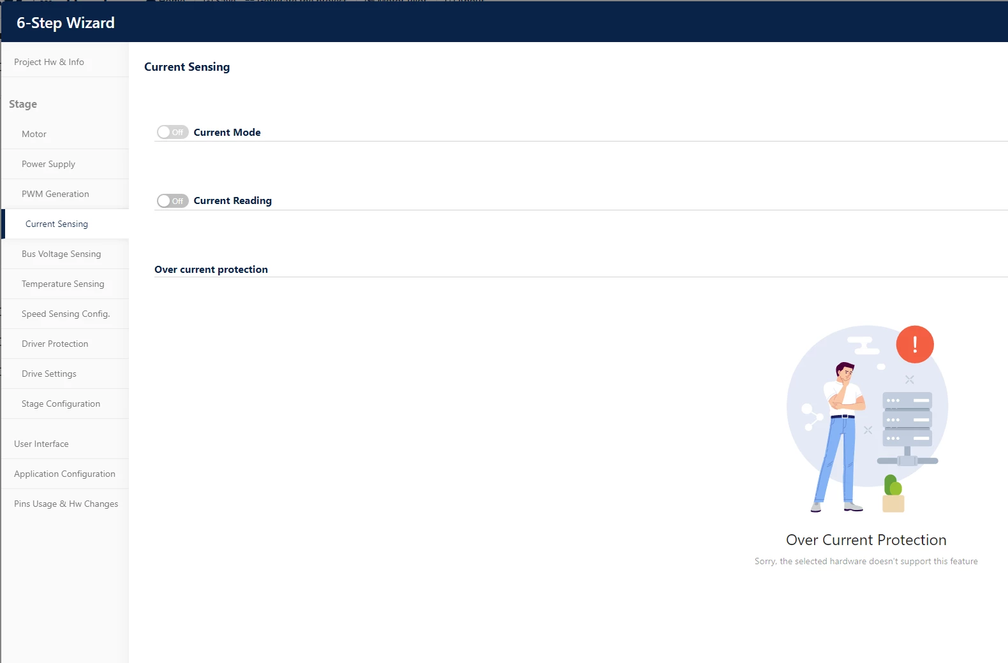Image resolution: width=1008 pixels, height=663 pixels.
Task: Click the Over current protection heading
Action: [211, 269]
